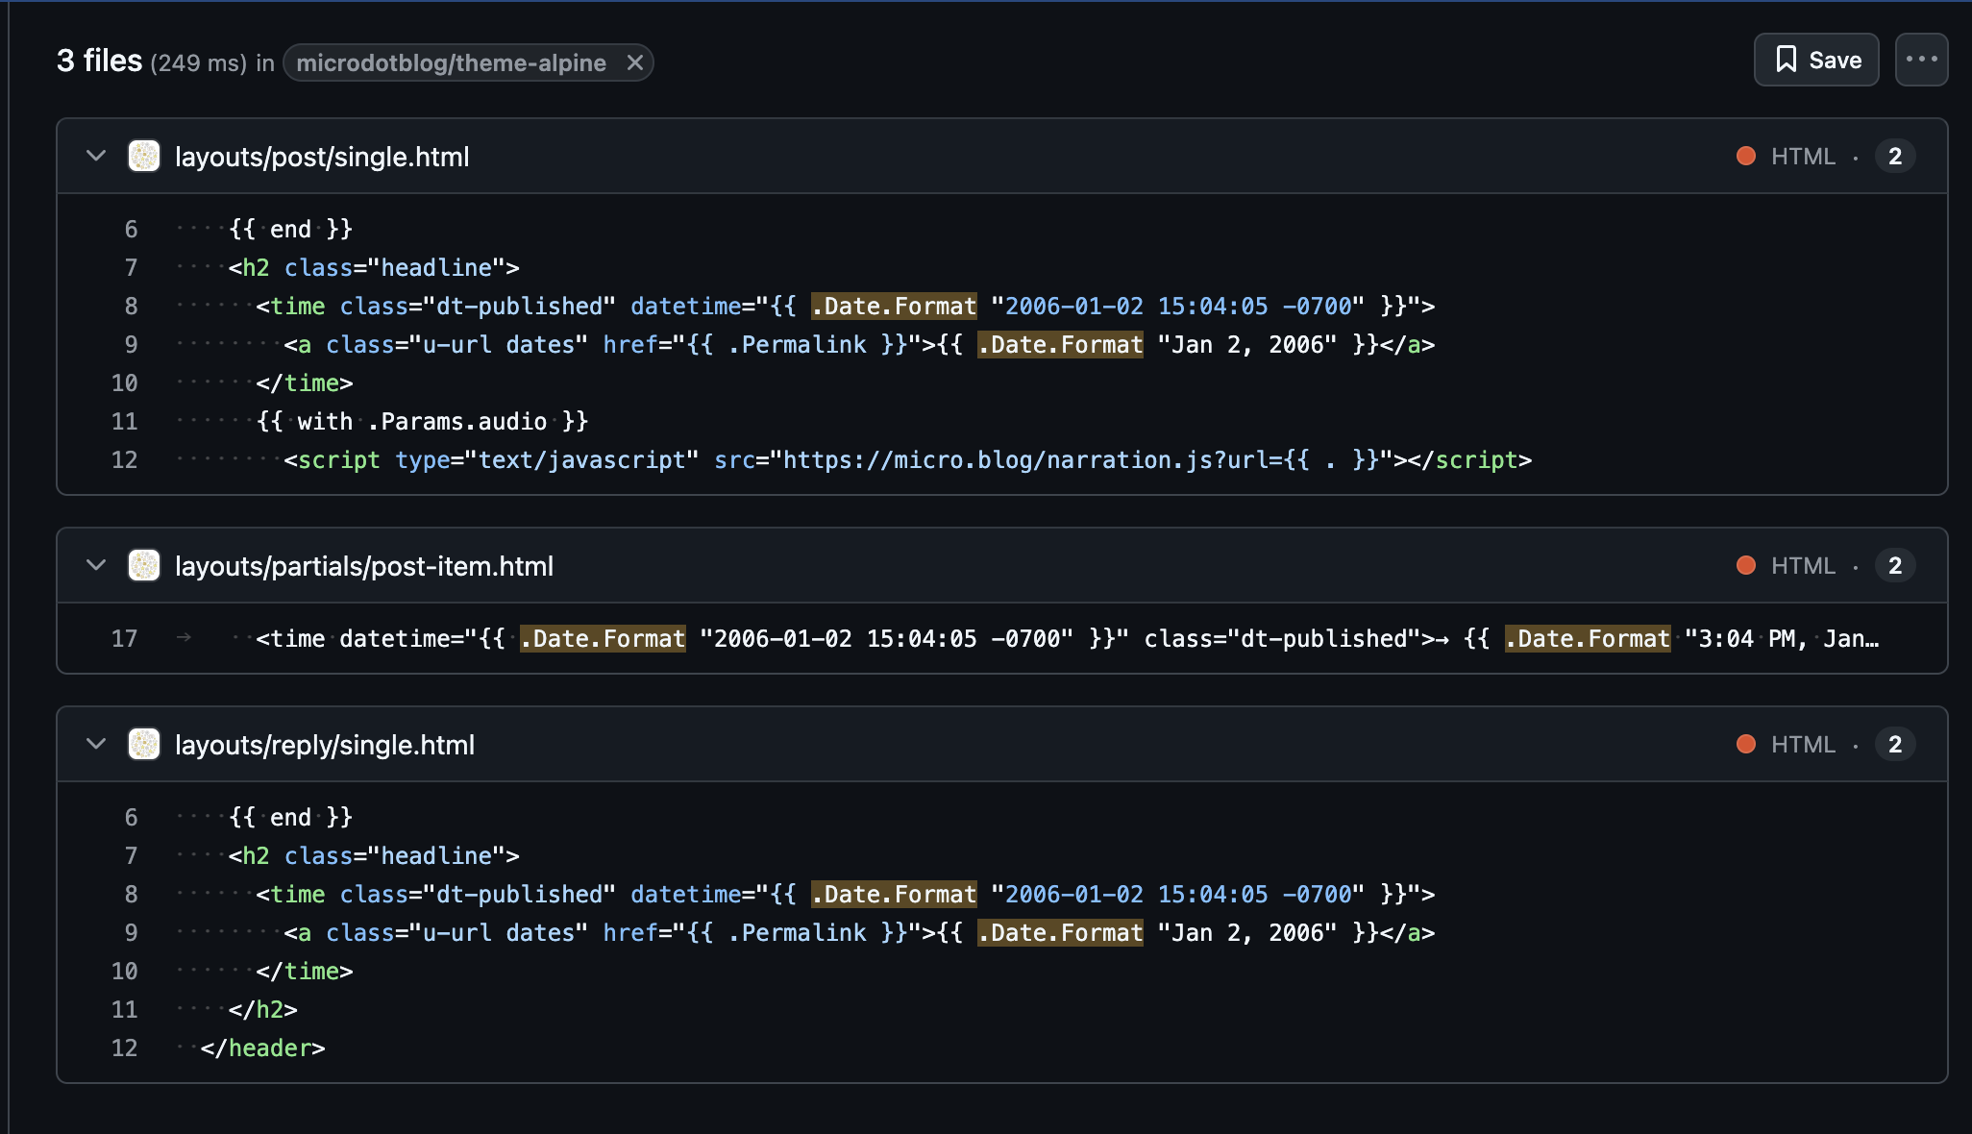Click the match count badge for post/single.html
Viewport: 1972px width, 1134px height.
1894,156
